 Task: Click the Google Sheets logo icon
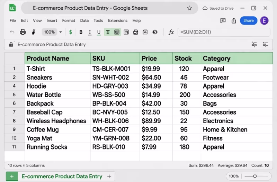coord(12,8)
